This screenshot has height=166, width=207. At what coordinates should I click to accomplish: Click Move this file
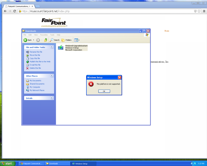click(35, 55)
